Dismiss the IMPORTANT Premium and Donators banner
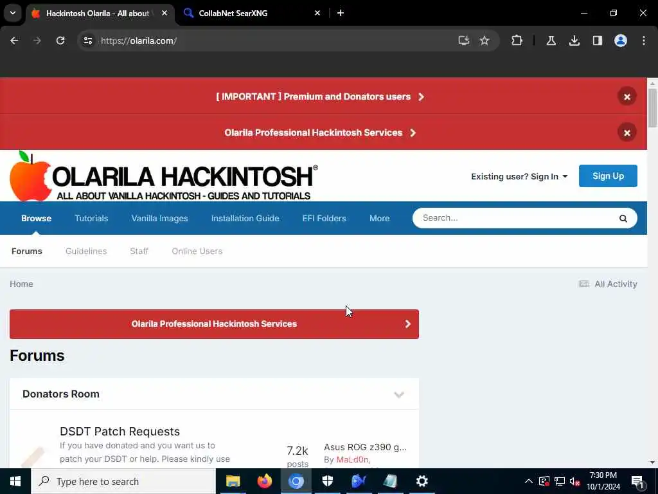The image size is (658, 494). 627,96
